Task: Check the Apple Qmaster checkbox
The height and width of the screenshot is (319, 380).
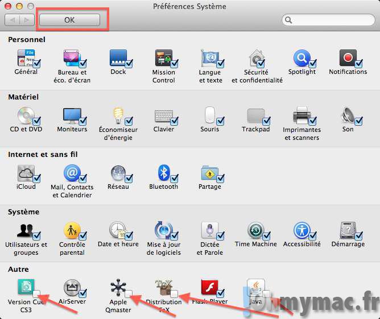Action: pos(129,293)
